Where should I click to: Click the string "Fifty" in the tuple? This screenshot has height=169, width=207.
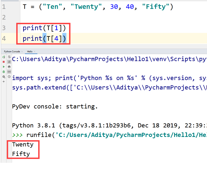click(x=156, y=7)
